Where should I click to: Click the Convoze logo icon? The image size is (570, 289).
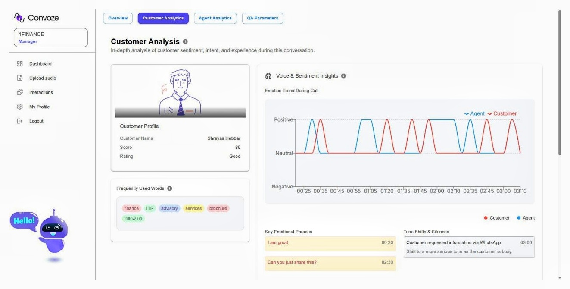19,17
